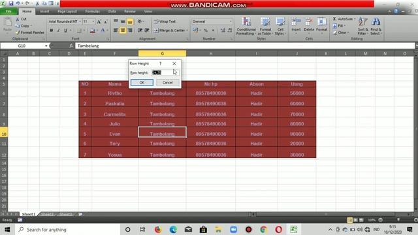Click Decrease Decimal

coord(230,31)
